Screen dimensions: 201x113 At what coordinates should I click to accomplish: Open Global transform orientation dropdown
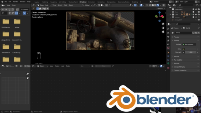(87, 5)
